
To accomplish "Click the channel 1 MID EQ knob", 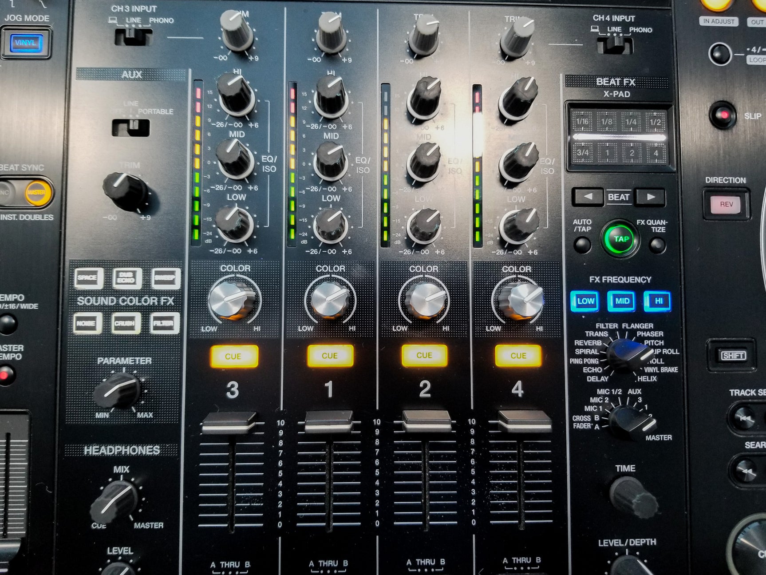I will [x=330, y=161].
